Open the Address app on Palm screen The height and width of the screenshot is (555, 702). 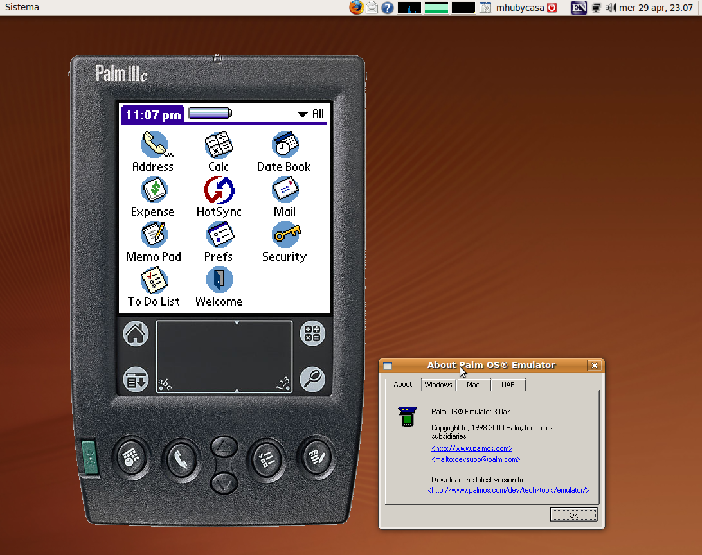(153, 151)
